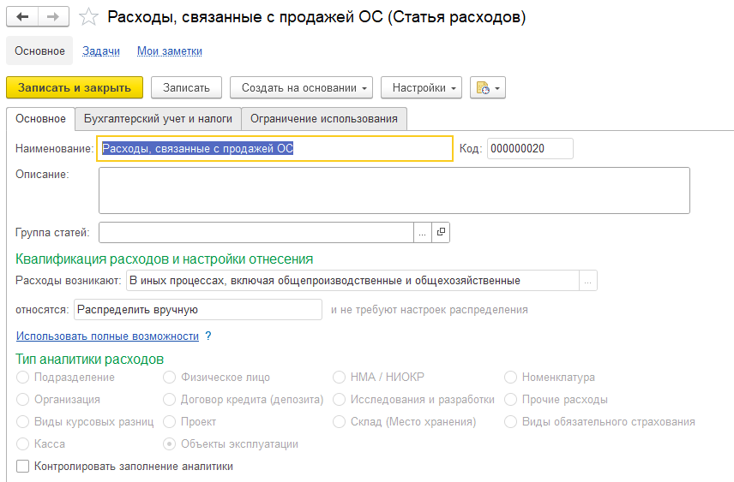Image resolution: width=734 pixels, height=482 pixels.
Task: Click Записать и закрыть button
Action: pyautogui.click(x=75, y=88)
